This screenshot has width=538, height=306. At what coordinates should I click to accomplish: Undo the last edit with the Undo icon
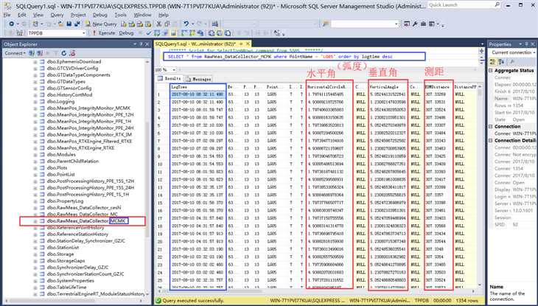pyautogui.click(x=186, y=24)
